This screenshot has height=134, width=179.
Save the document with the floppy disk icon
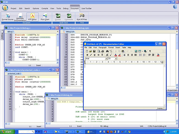coord(94,51)
